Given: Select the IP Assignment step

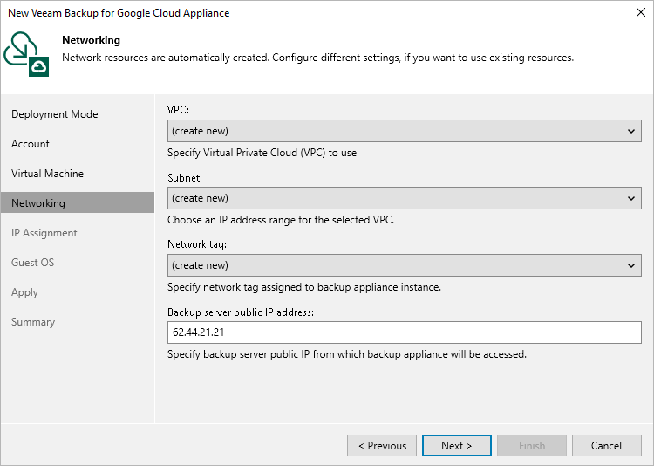Looking at the screenshot, I should [x=44, y=233].
